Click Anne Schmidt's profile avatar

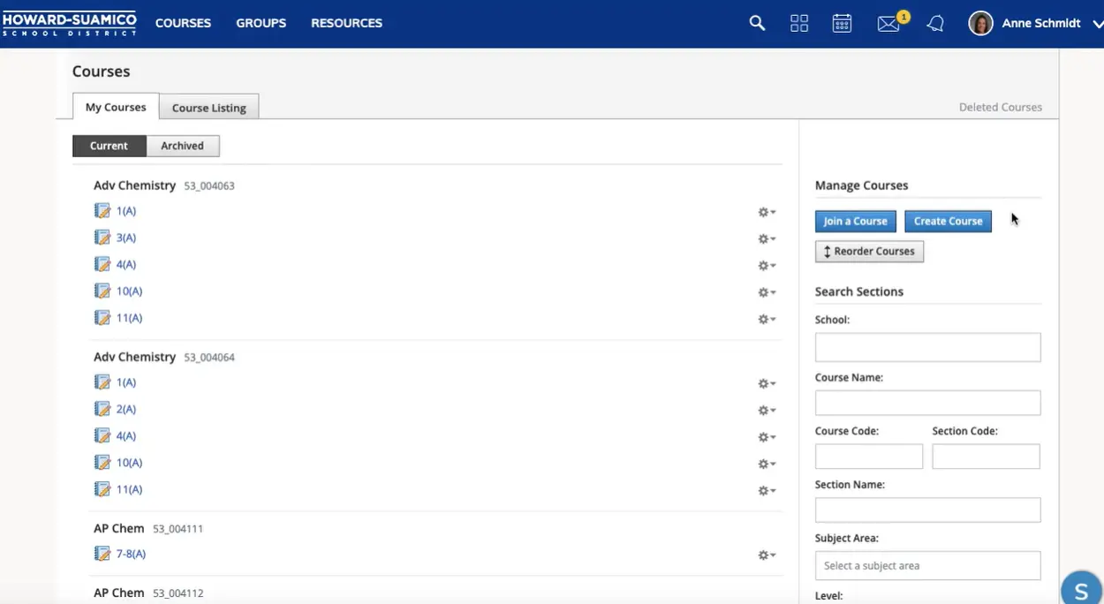point(980,24)
